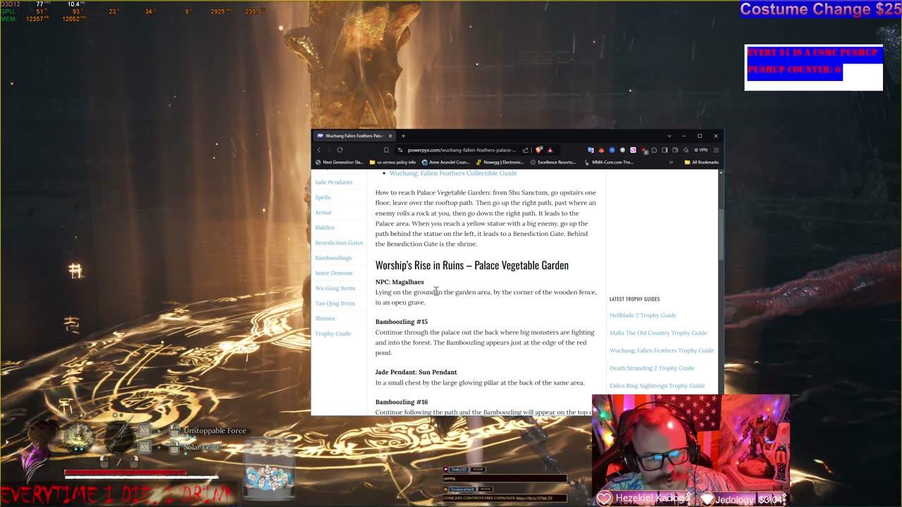Jump to Riddles section in sidebar

[x=325, y=227]
